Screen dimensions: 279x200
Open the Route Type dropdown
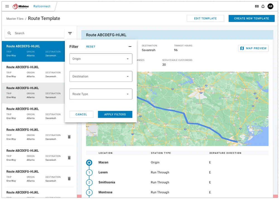pyautogui.click(x=101, y=94)
